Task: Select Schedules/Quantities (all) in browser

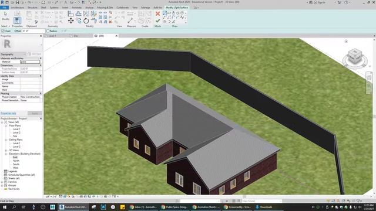Action: (22, 175)
